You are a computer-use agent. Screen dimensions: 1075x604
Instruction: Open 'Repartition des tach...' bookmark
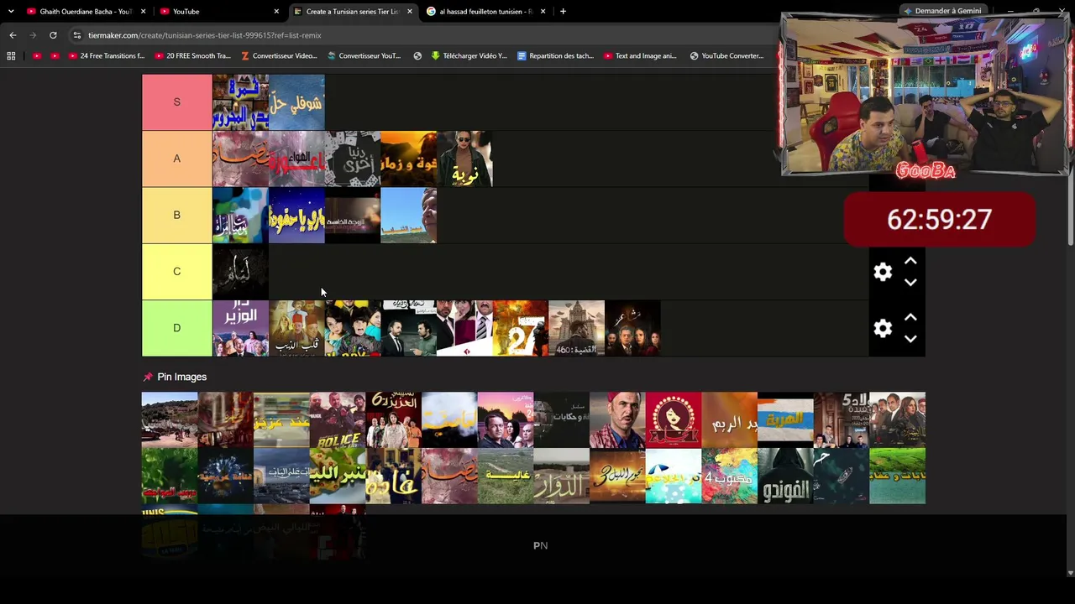pyautogui.click(x=555, y=56)
